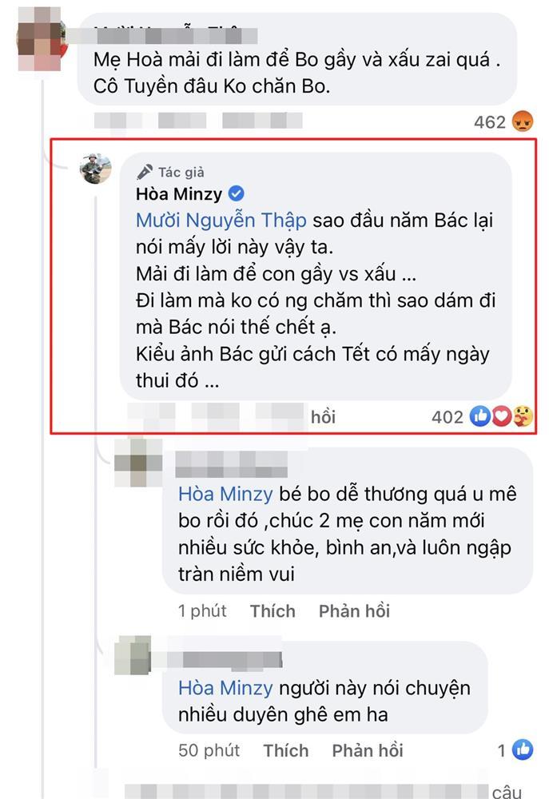The height and width of the screenshot is (799, 549).
Task: Click Thích under the bé bo comment
Action: coord(273,610)
